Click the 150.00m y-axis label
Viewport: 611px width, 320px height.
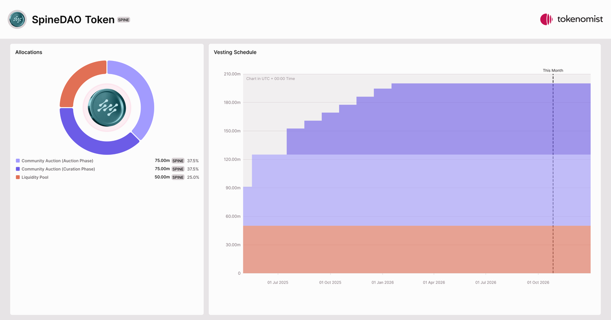(x=232, y=131)
